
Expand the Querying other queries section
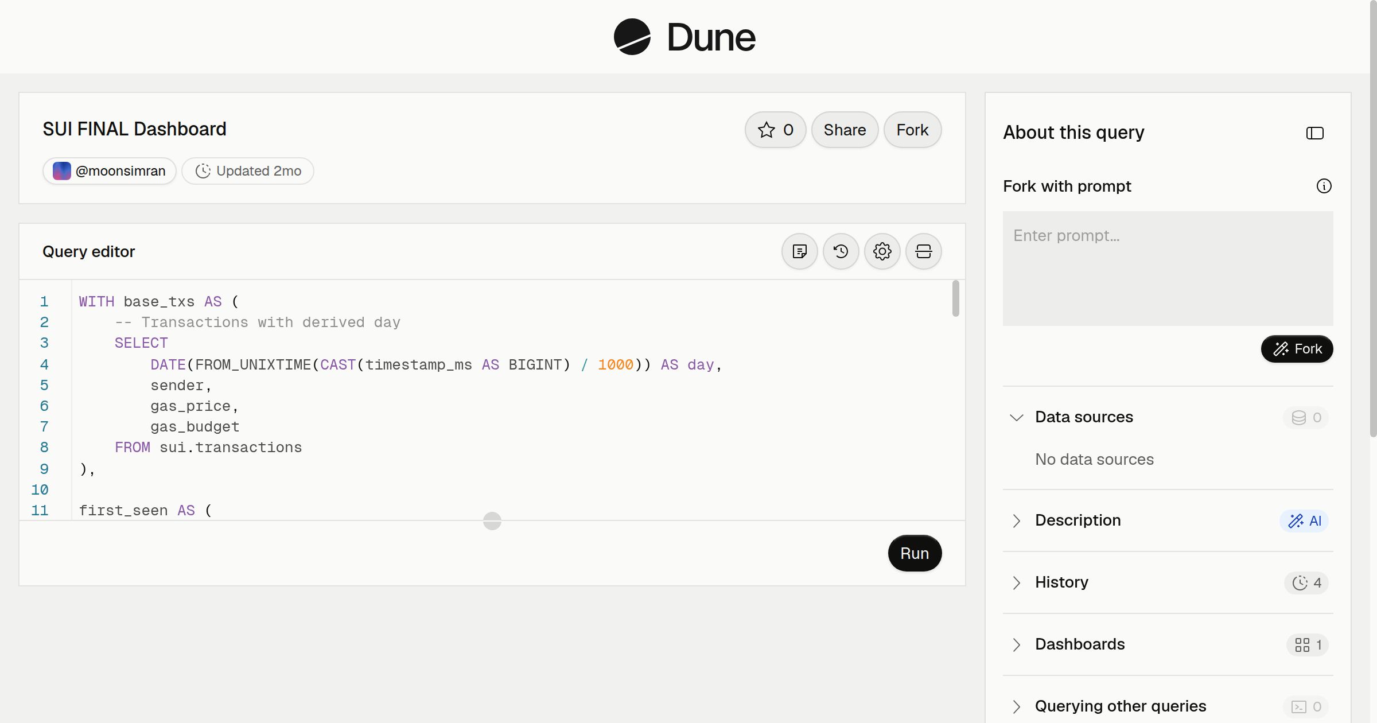pyautogui.click(x=1017, y=706)
